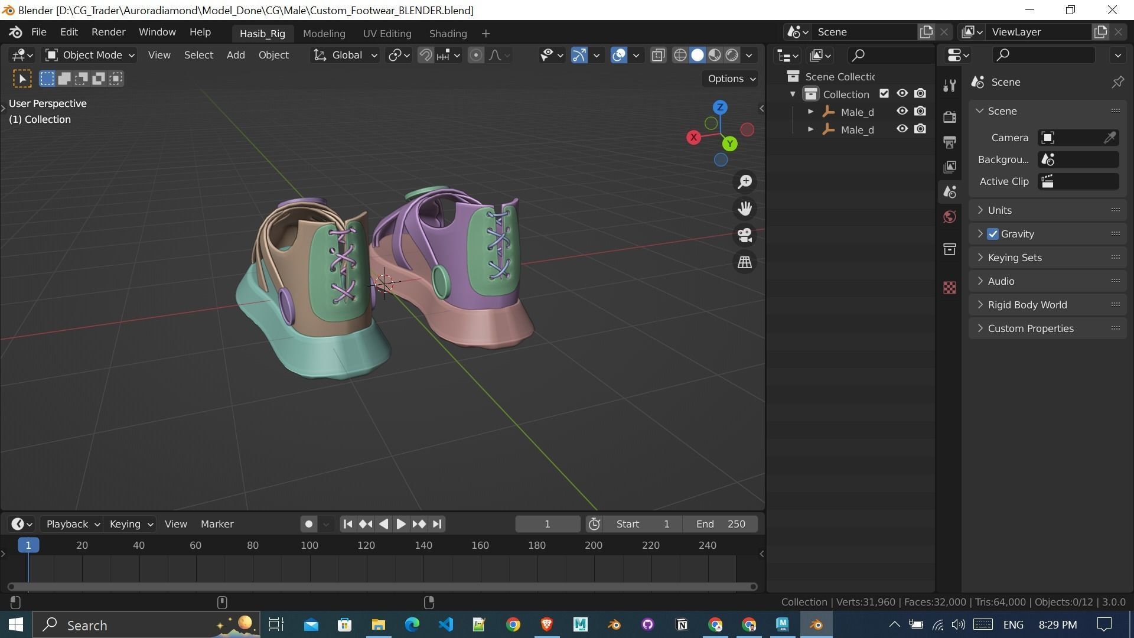Toggle show overlays button
Image resolution: width=1134 pixels, height=638 pixels.
click(618, 55)
